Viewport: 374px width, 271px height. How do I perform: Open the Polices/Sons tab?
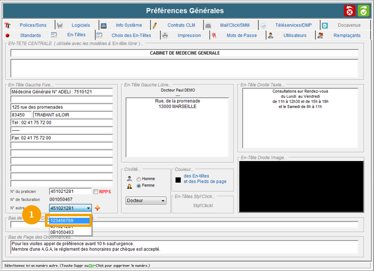point(33,25)
